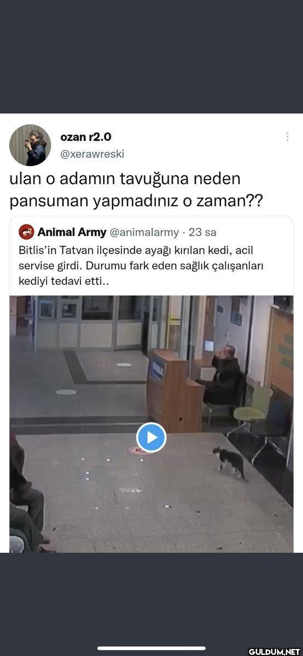The height and width of the screenshot is (656, 303).
Task: Tap the Animal Army profile picture icon
Action: (x=26, y=232)
